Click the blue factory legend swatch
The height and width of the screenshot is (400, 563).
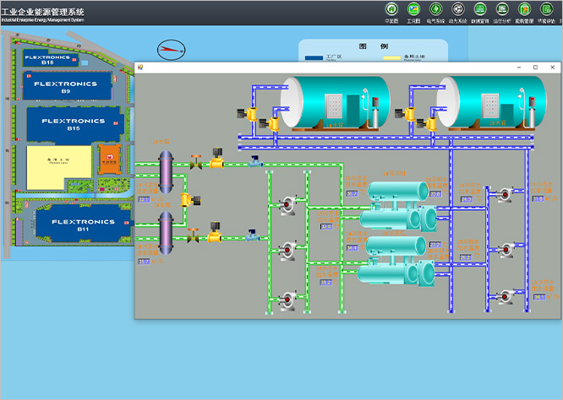click(x=314, y=58)
